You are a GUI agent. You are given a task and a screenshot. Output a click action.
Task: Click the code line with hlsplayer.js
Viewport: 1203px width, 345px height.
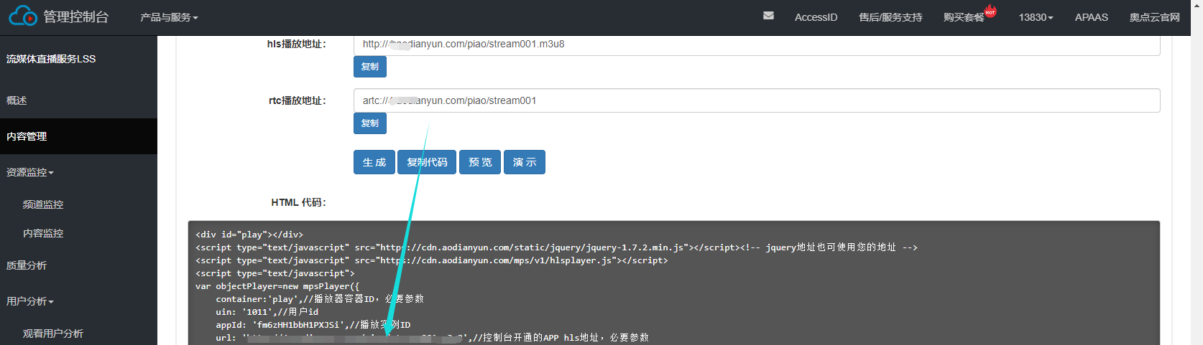(432, 260)
